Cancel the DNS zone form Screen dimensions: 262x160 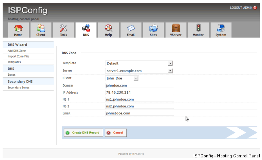(x=116, y=133)
